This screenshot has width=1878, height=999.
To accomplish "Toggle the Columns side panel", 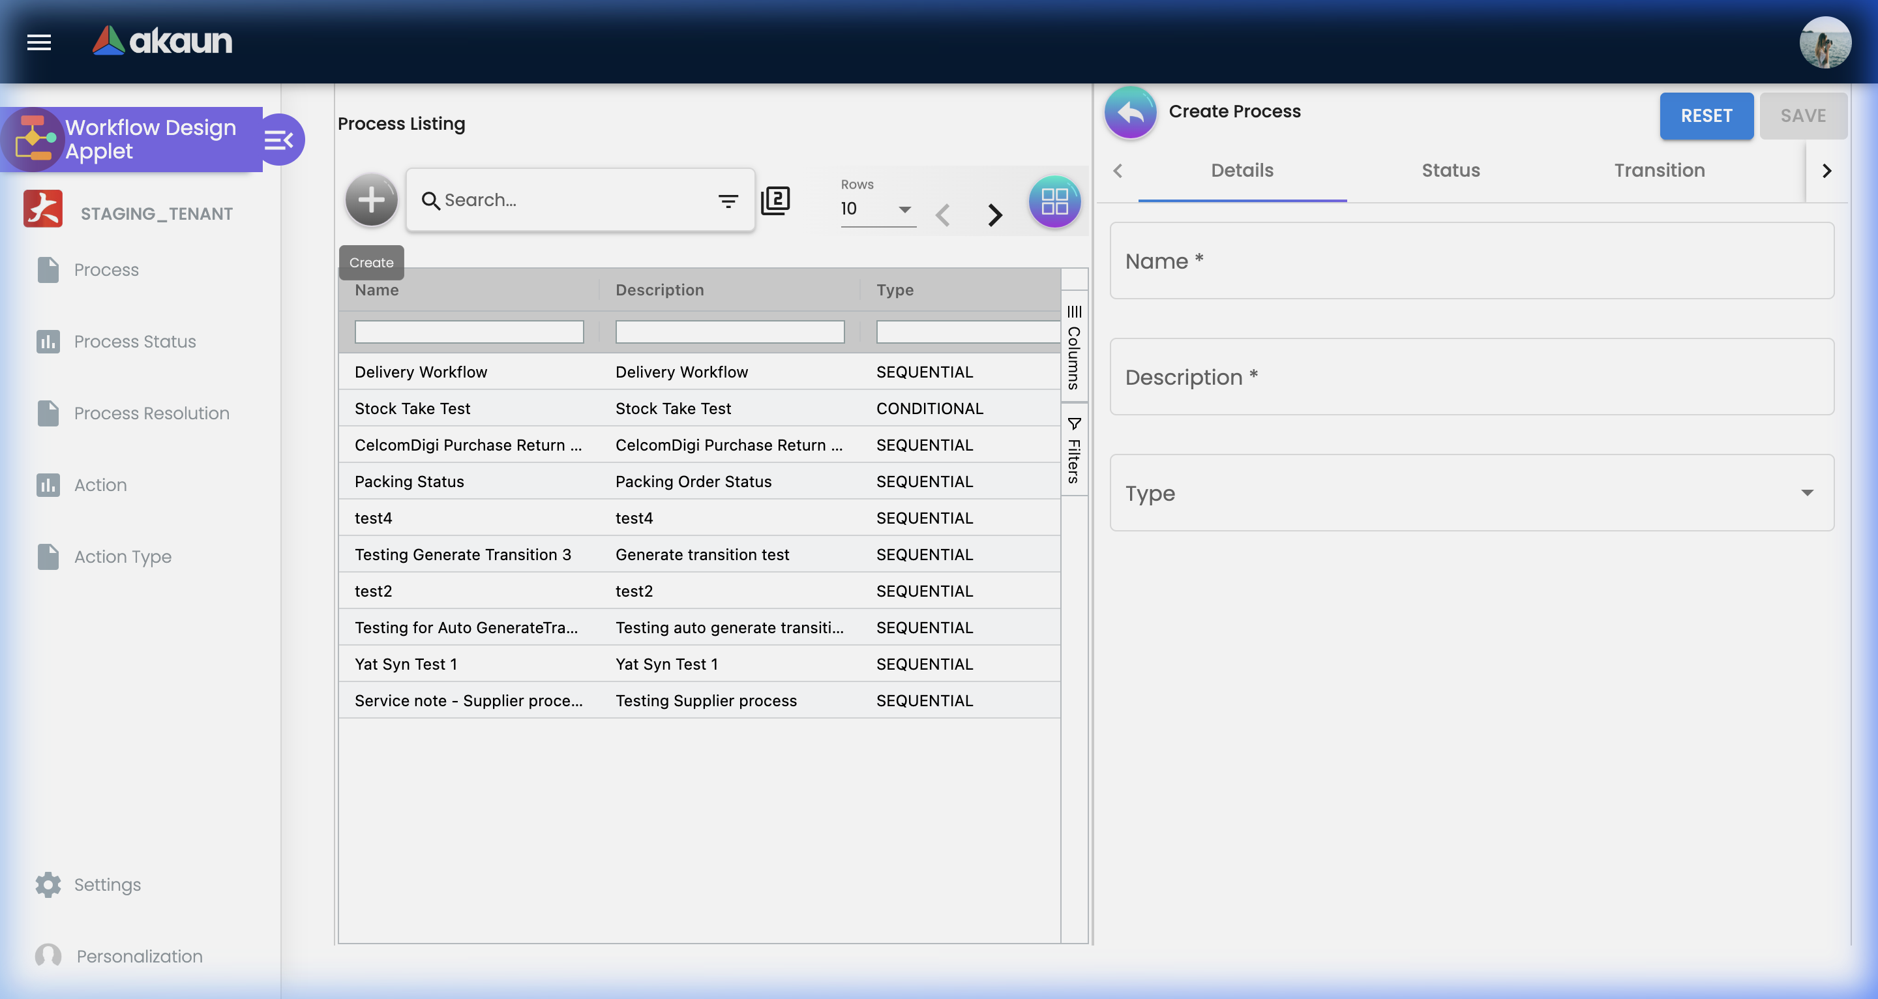I will [x=1074, y=348].
